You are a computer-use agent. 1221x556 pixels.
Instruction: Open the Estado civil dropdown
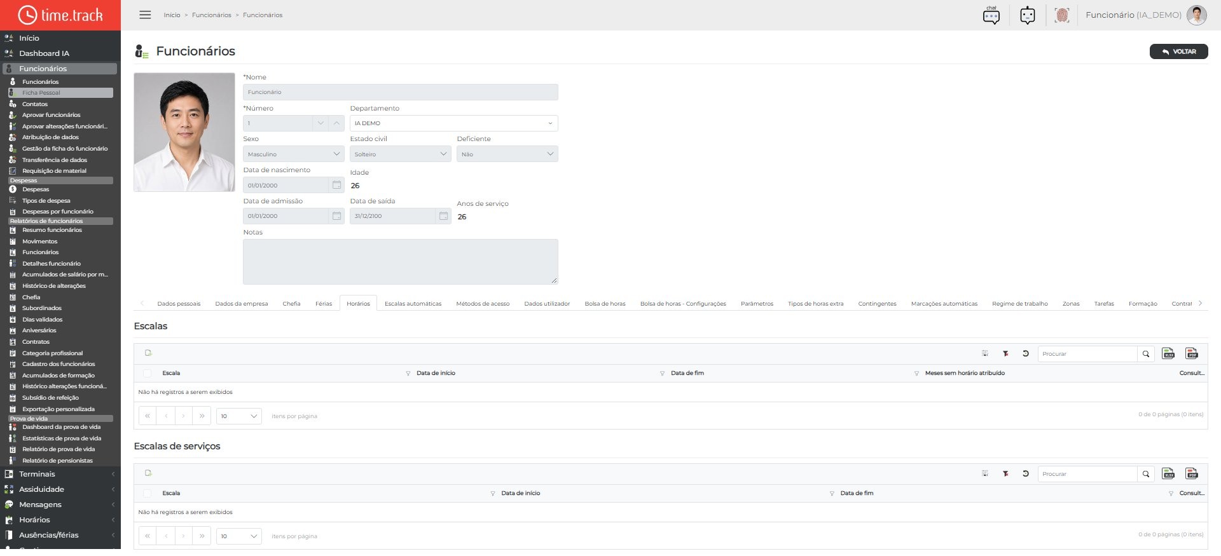point(401,154)
